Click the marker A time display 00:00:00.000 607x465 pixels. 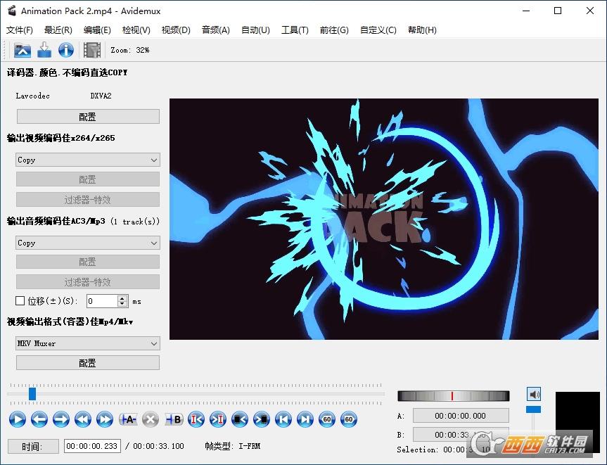coord(461,416)
